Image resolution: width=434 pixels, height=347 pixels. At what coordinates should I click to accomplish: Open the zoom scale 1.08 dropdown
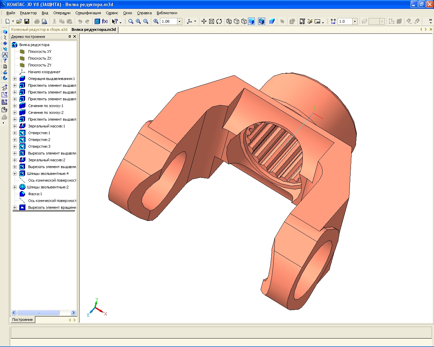click(180, 21)
